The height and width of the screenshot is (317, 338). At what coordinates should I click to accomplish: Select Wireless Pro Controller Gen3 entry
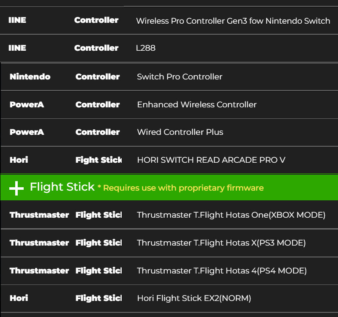233,21
